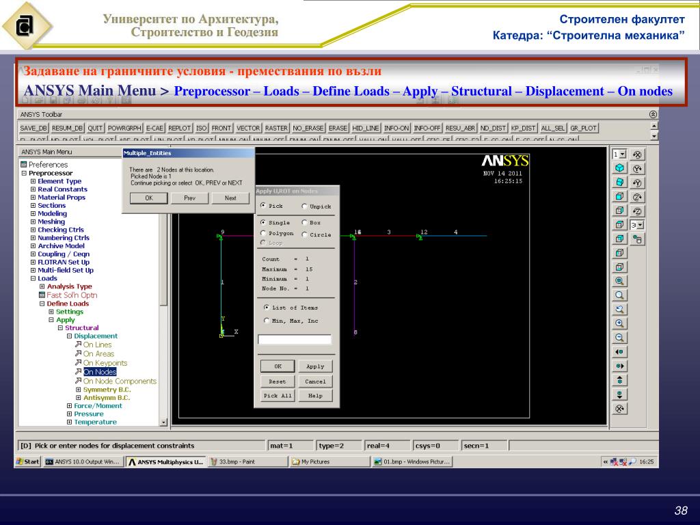Rotate about Y counter-clockwise icon
This screenshot has height=525, width=700.
click(638, 183)
